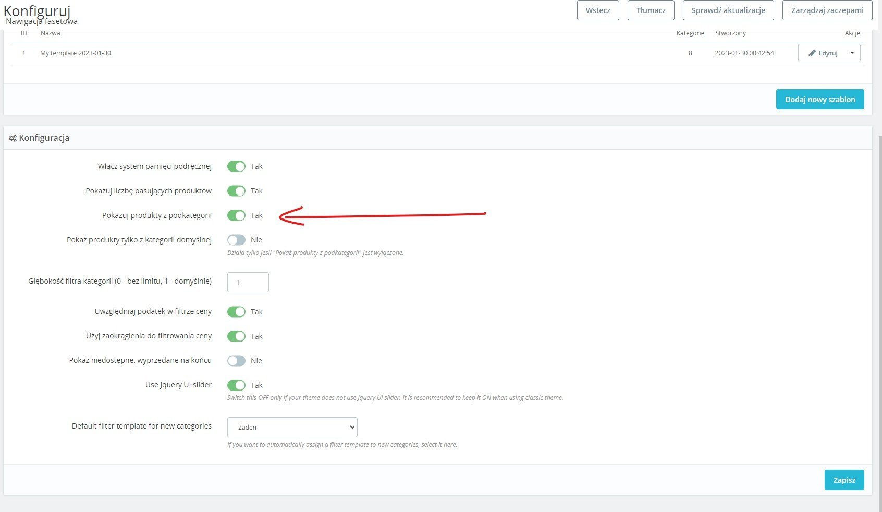
Task: Click the Use Jquery UI slider label
Action: pos(178,385)
